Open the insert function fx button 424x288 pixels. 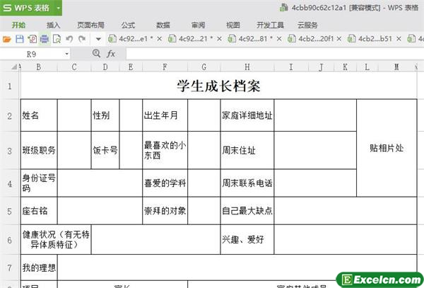coord(111,54)
